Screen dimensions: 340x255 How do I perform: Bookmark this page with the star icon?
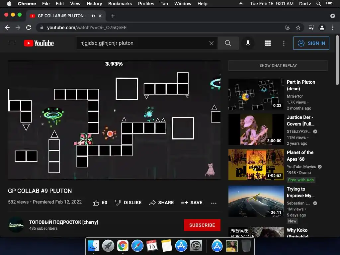click(x=298, y=28)
